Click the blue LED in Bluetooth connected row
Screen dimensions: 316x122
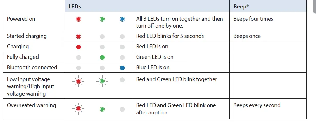pyautogui.click(x=122, y=68)
